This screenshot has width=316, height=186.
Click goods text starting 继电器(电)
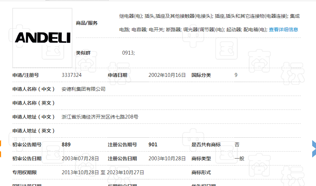click(209, 16)
